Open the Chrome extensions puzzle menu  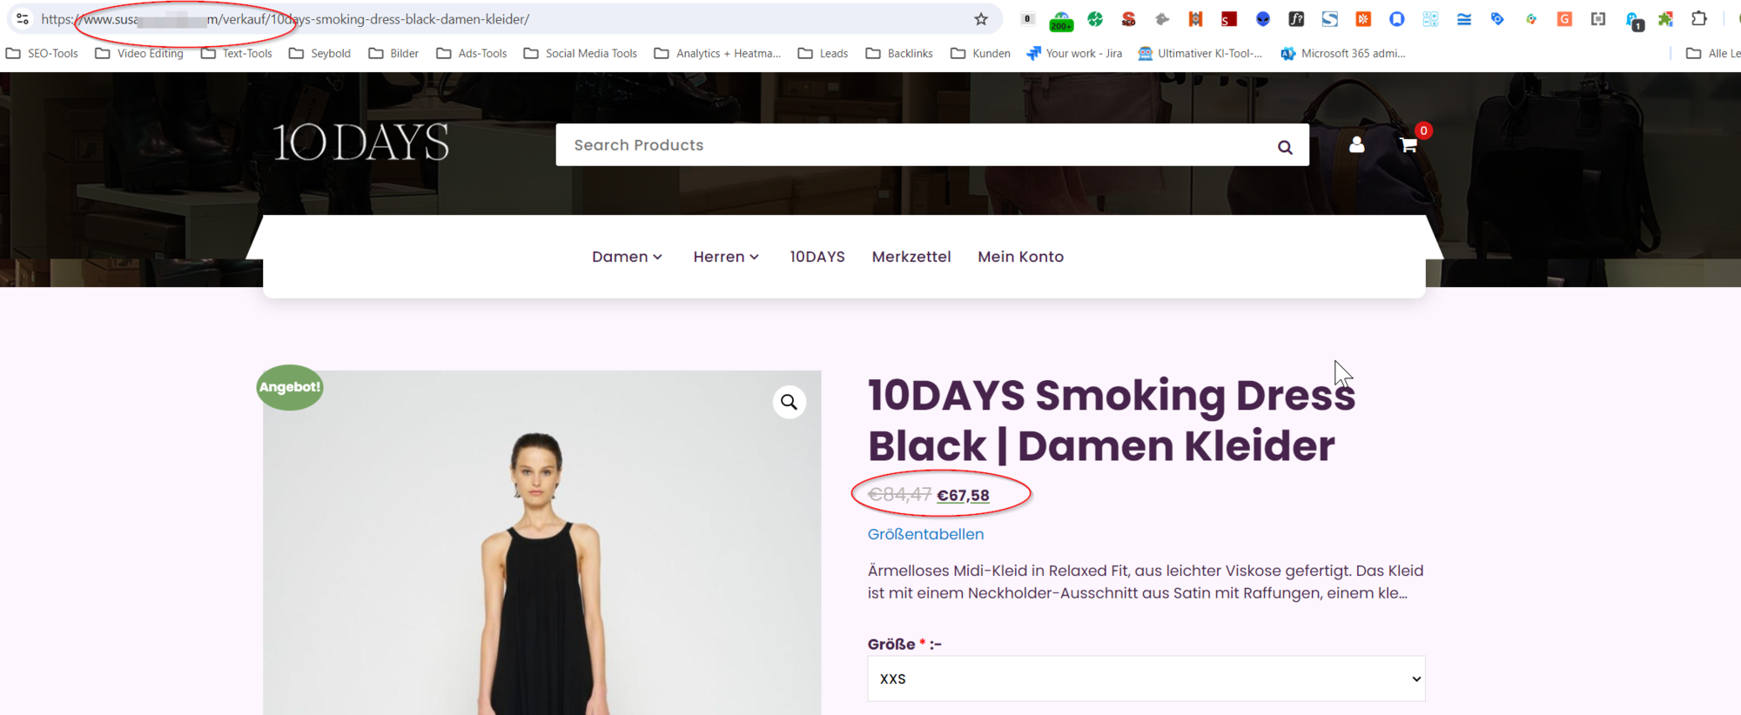pyautogui.click(x=1699, y=19)
